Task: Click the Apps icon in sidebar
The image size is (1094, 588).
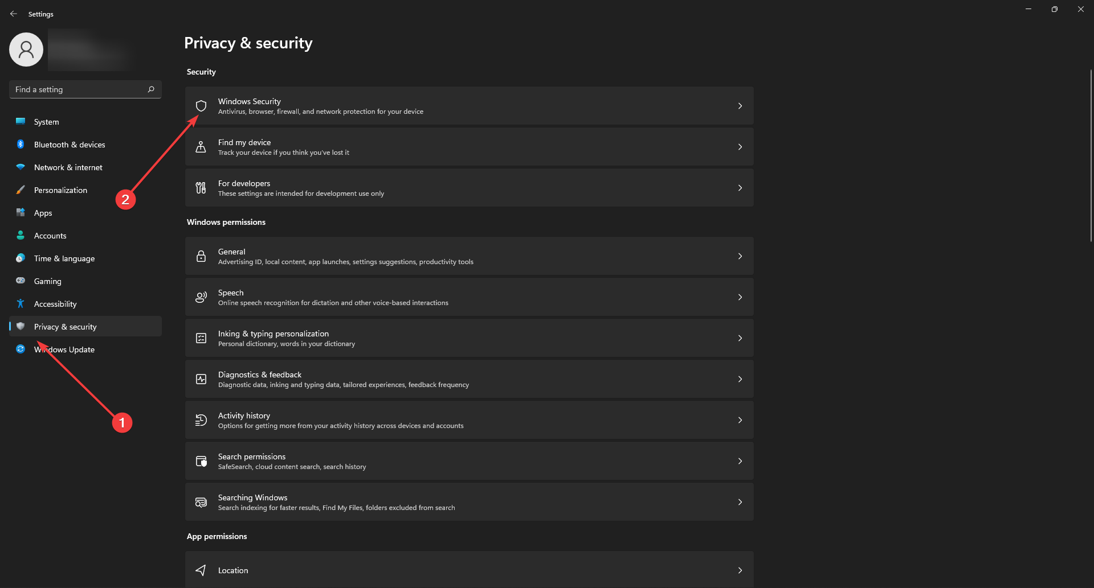Action: pos(21,212)
